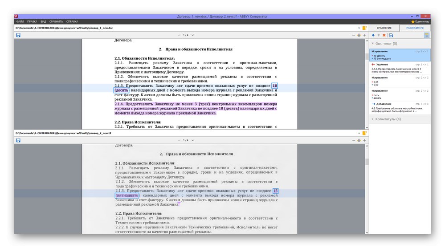Viewport: 445px width, 248px height.
Task: Jump to next difference with blue down arrow
Action: click(373, 35)
